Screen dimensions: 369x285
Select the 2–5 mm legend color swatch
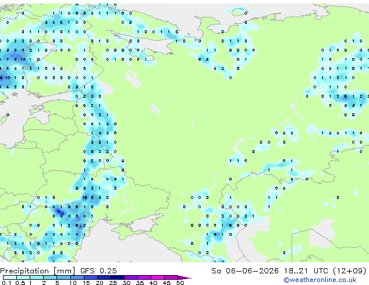tap(50, 277)
